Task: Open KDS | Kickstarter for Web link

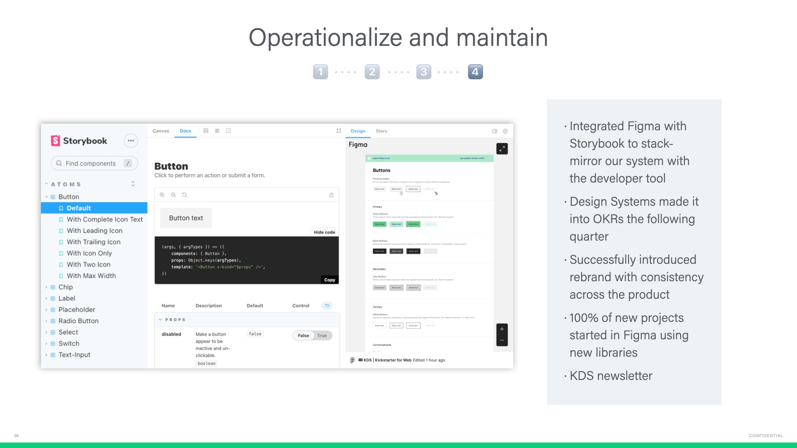Action: point(388,360)
